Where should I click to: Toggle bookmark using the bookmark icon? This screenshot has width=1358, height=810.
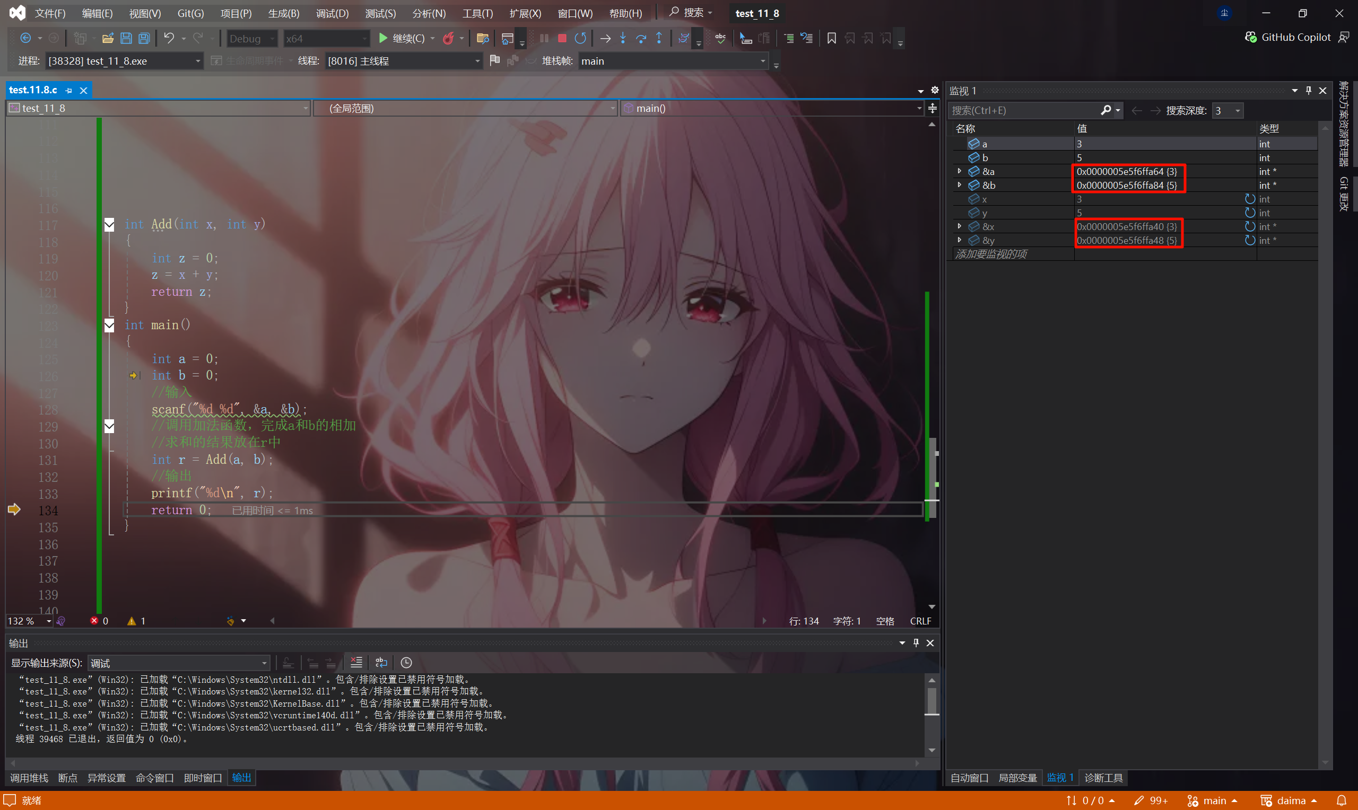(831, 38)
